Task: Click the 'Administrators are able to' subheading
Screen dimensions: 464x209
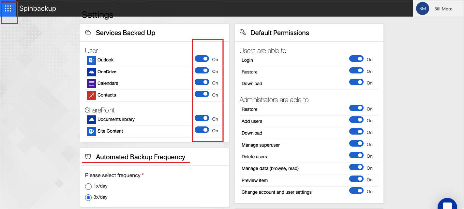Action: pos(274,99)
